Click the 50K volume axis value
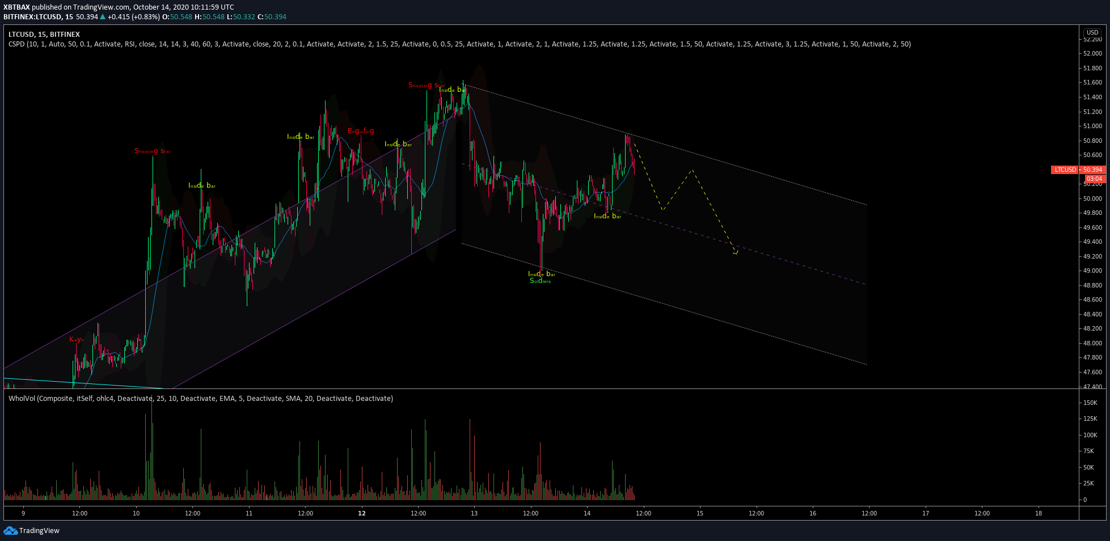The image size is (1110, 541). (1088, 467)
